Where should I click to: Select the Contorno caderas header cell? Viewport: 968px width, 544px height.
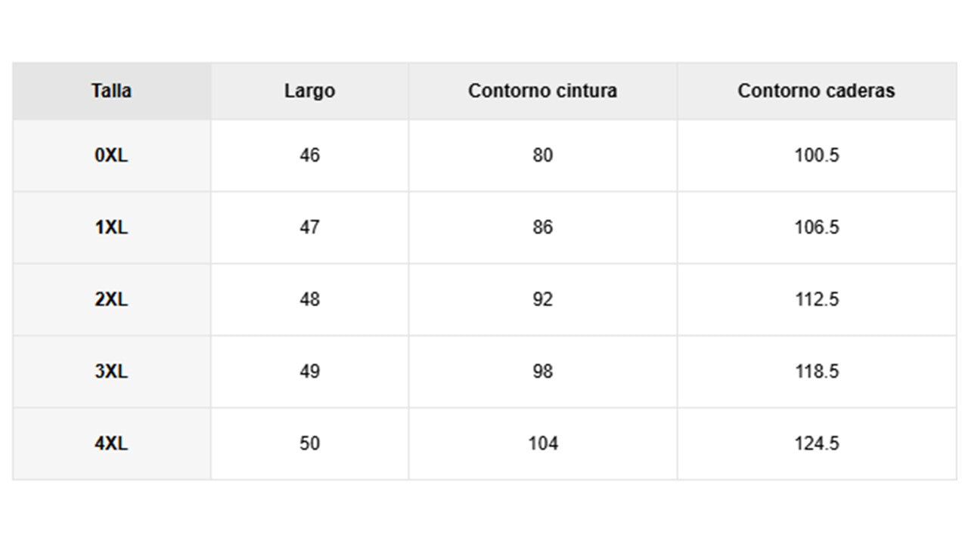816,91
